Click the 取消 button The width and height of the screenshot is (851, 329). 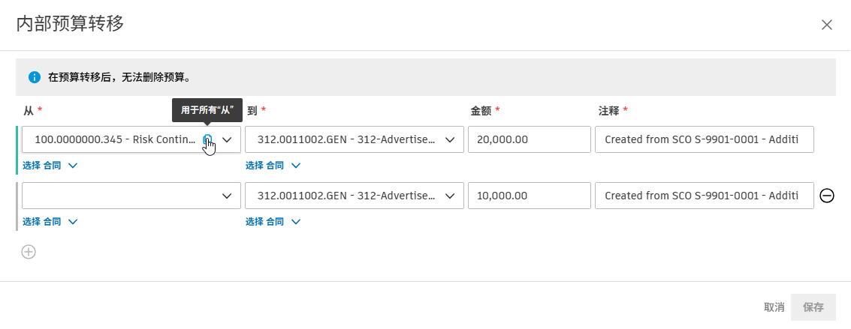(774, 307)
